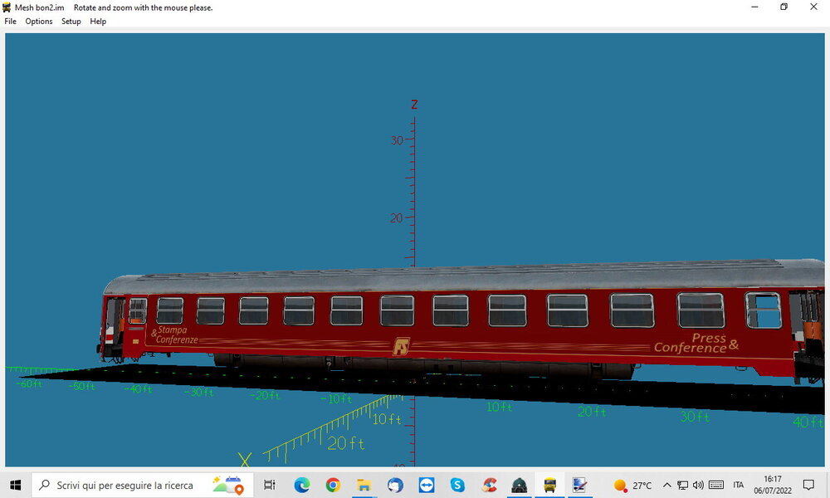Click the '30' mark on Z axis
830x498 pixels.
397,140
